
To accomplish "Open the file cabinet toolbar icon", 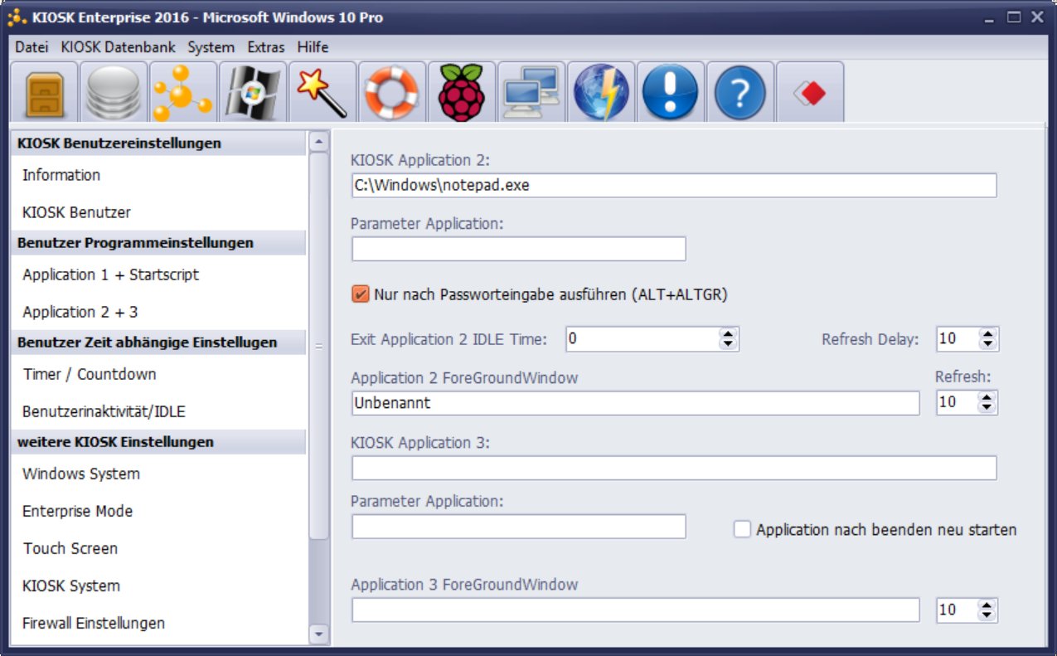I will pyautogui.click(x=44, y=93).
